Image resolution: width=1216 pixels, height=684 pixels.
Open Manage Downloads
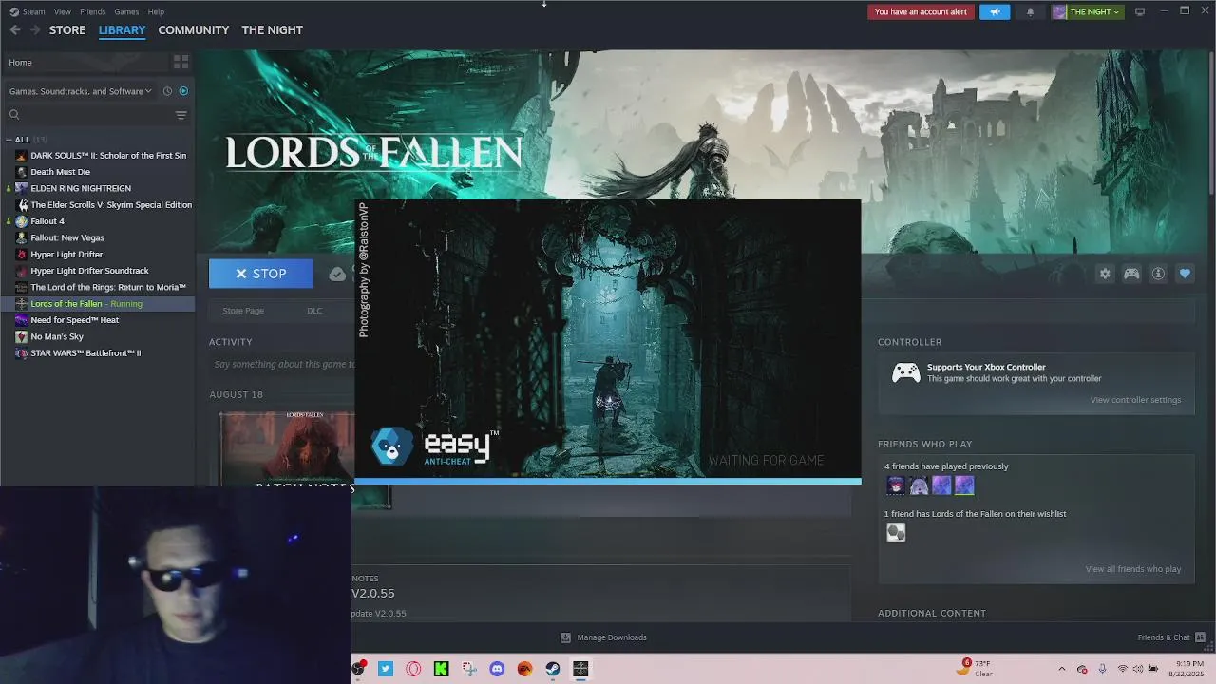603,637
